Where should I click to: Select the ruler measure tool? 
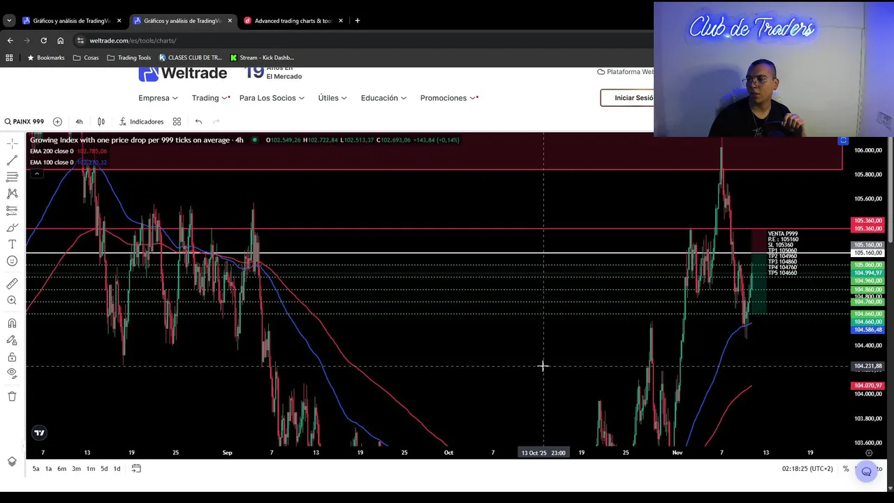[x=12, y=283]
